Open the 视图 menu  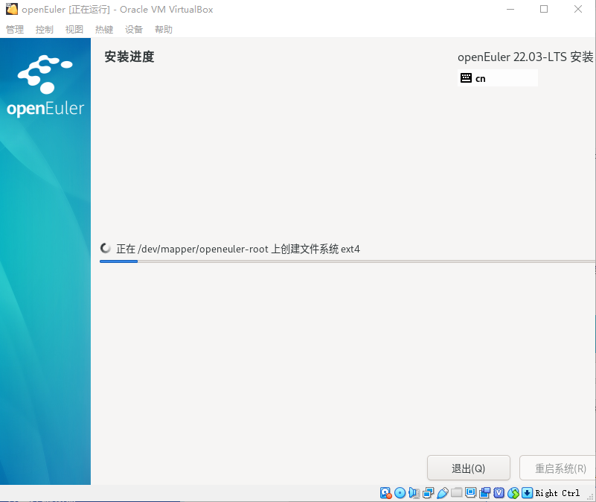[x=74, y=29]
